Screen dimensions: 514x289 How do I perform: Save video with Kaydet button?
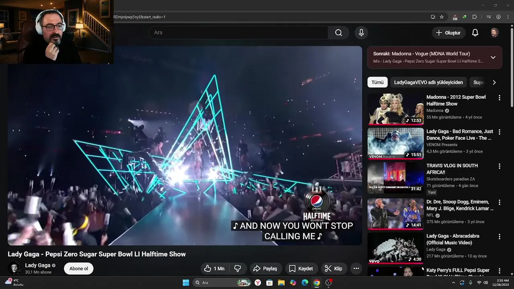(302, 269)
